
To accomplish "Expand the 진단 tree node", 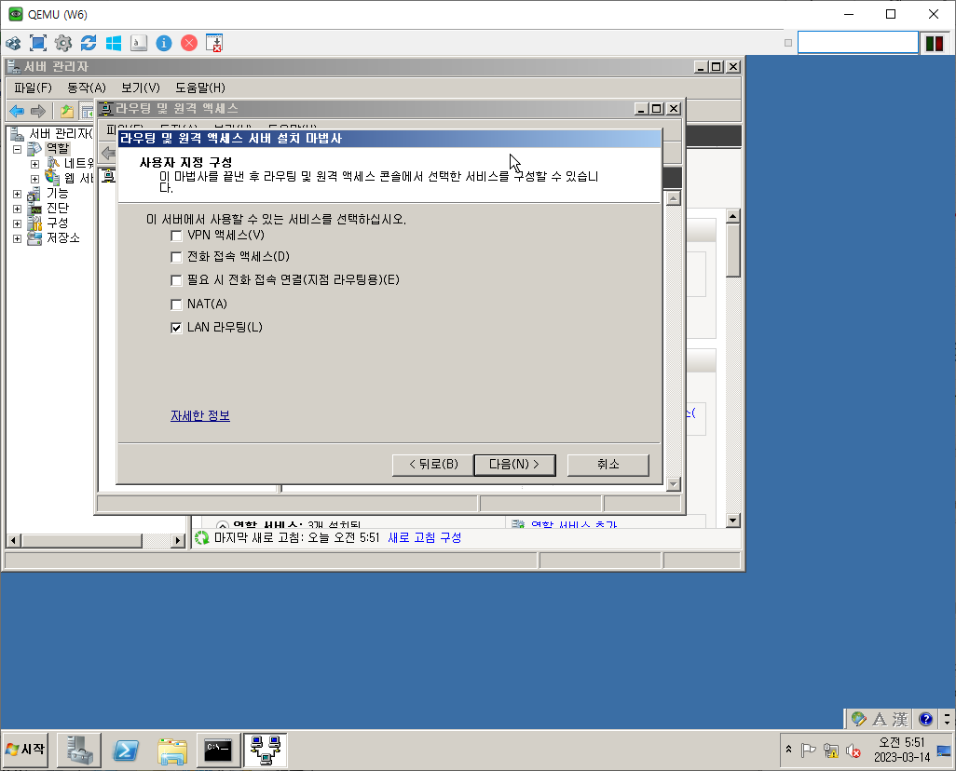I will tap(17, 209).
